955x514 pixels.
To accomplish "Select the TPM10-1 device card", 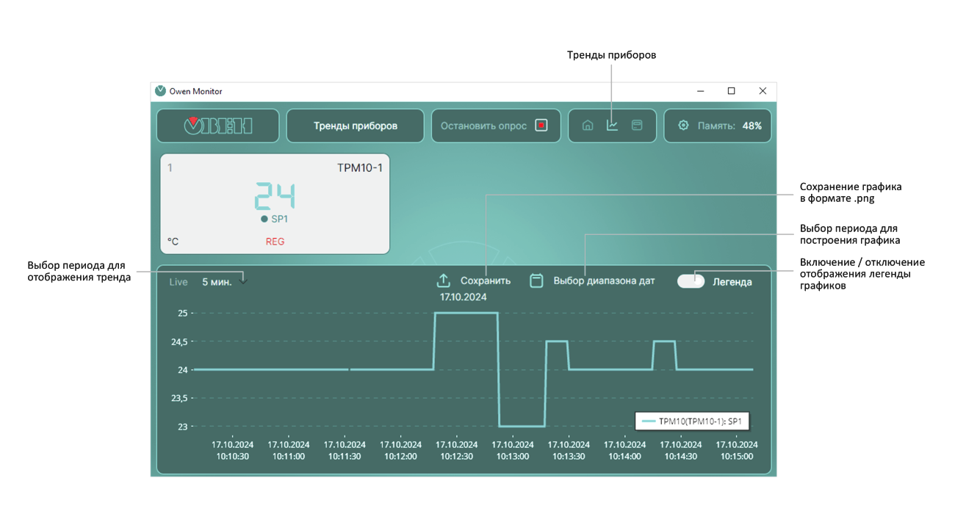I will [275, 202].
